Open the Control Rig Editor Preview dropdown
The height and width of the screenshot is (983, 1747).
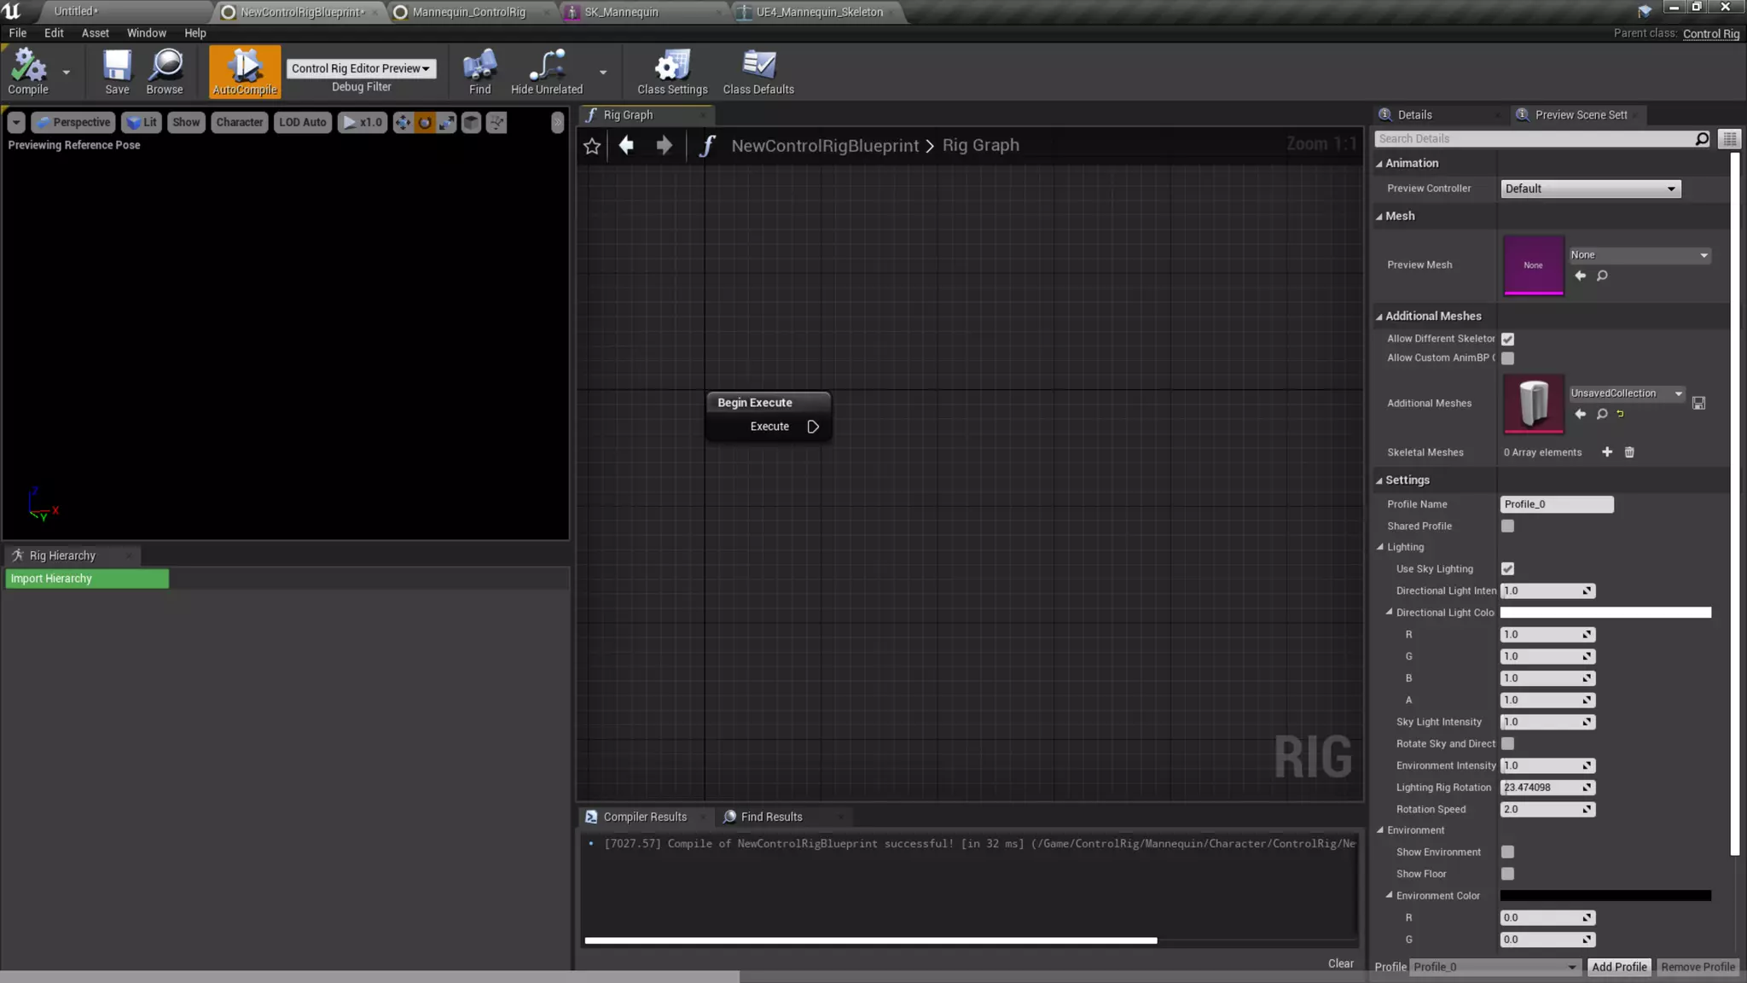pos(361,68)
